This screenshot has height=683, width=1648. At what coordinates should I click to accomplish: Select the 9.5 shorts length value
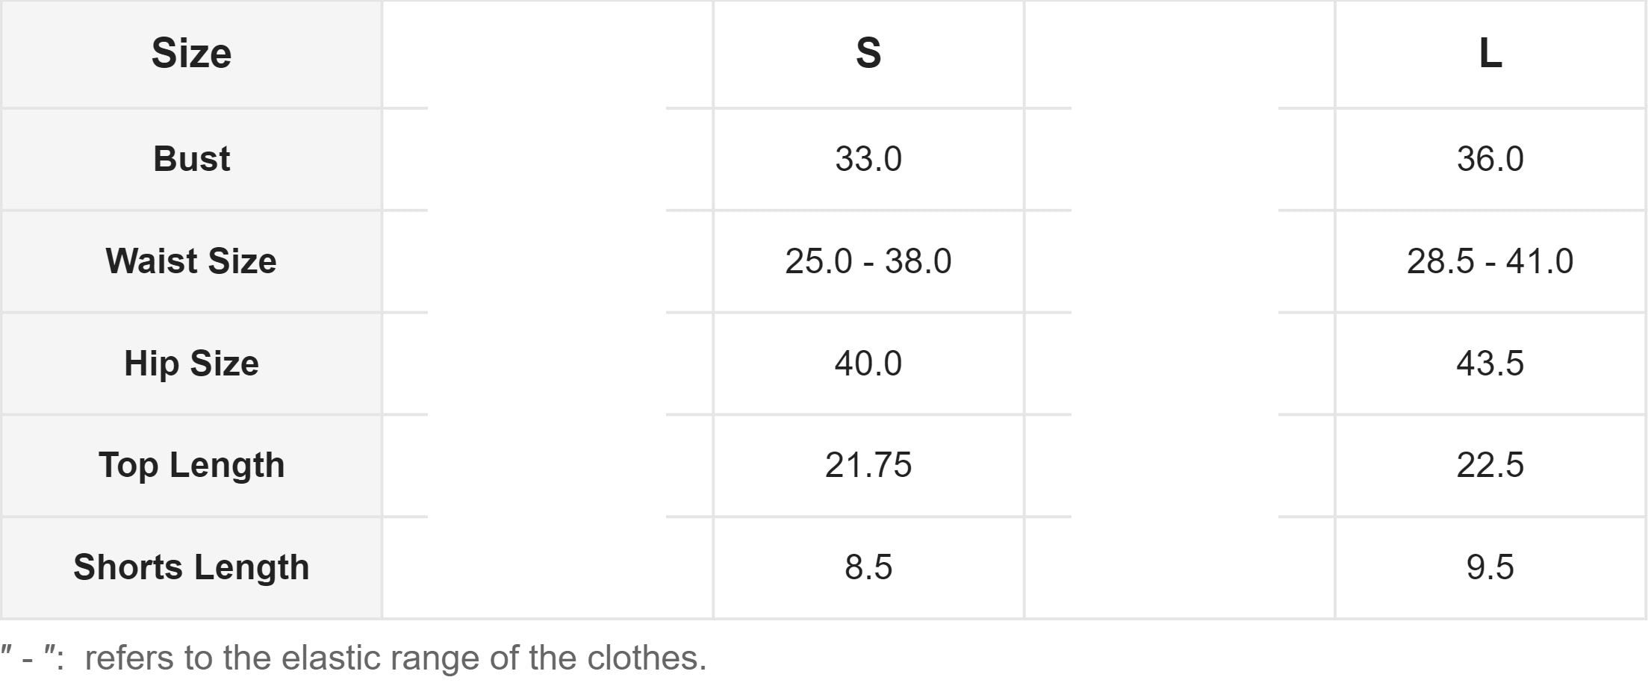1490,567
